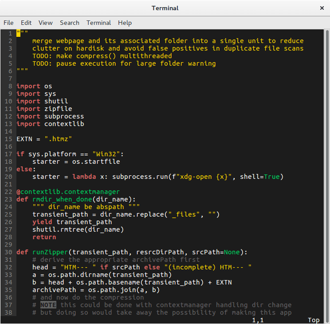Click the highlighted cursor at line 1
Screen dimensions: 330x324
pyautogui.click(x=19, y=33)
